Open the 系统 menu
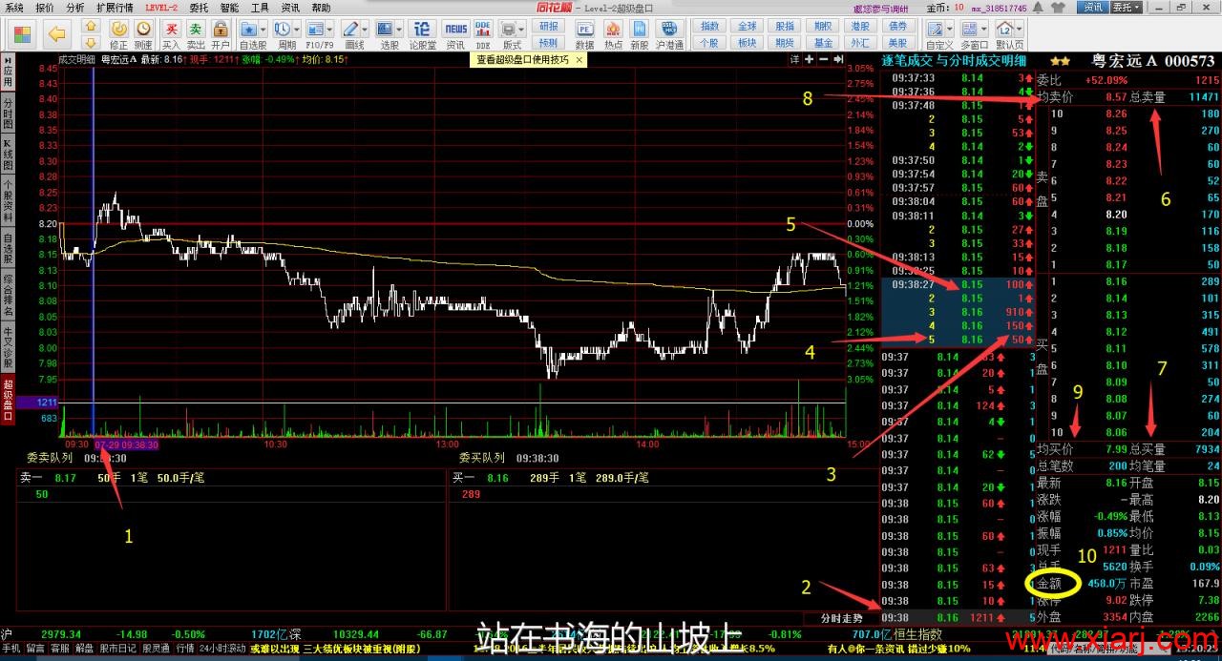This screenshot has width=1222, height=661. [x=14, y=7]
